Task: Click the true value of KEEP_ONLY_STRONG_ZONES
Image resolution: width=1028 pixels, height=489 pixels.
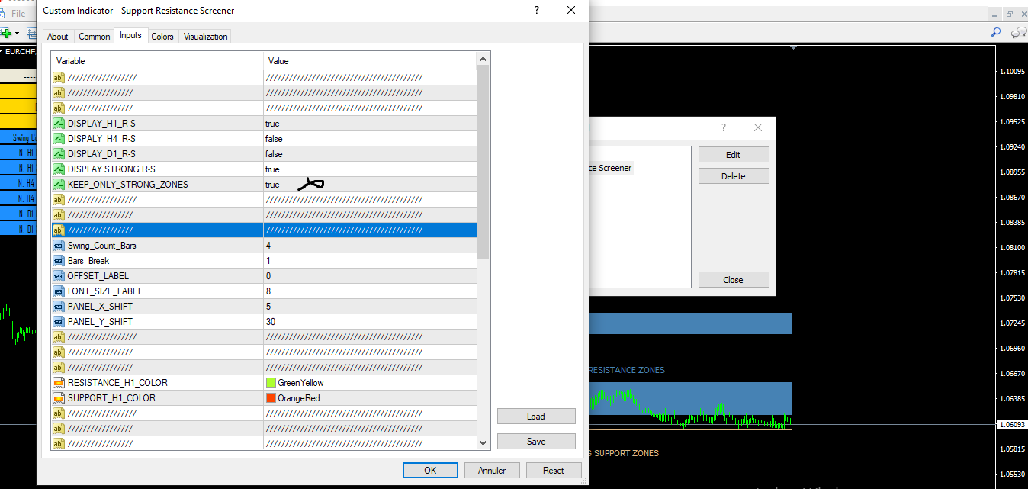Action: pyautogui.click(x=272, y=185)
